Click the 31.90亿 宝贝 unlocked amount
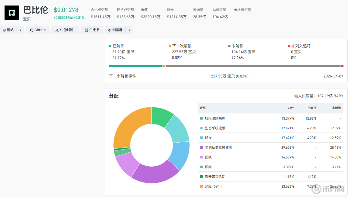Viewport: 348px width, 198px height. point(123,52)
